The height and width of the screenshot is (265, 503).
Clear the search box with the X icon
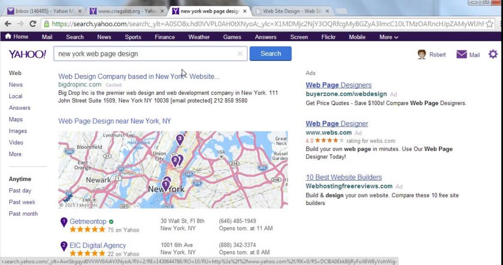240,53
